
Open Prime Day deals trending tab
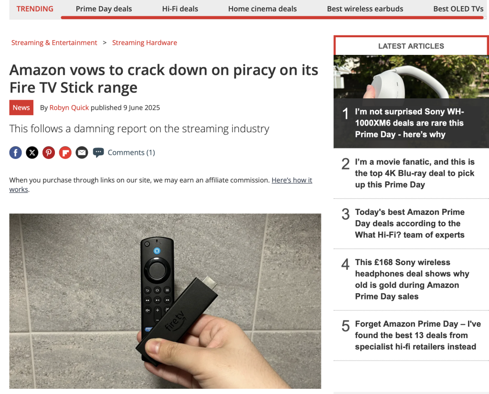point(104,9)
